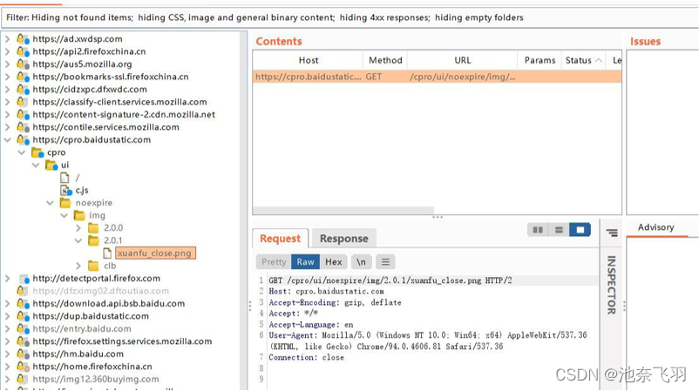Select https://contile.services.mozilla.com entry
The height and width of the screenshot is (391, 699).
pyautogui.click(x=106, y=127)
